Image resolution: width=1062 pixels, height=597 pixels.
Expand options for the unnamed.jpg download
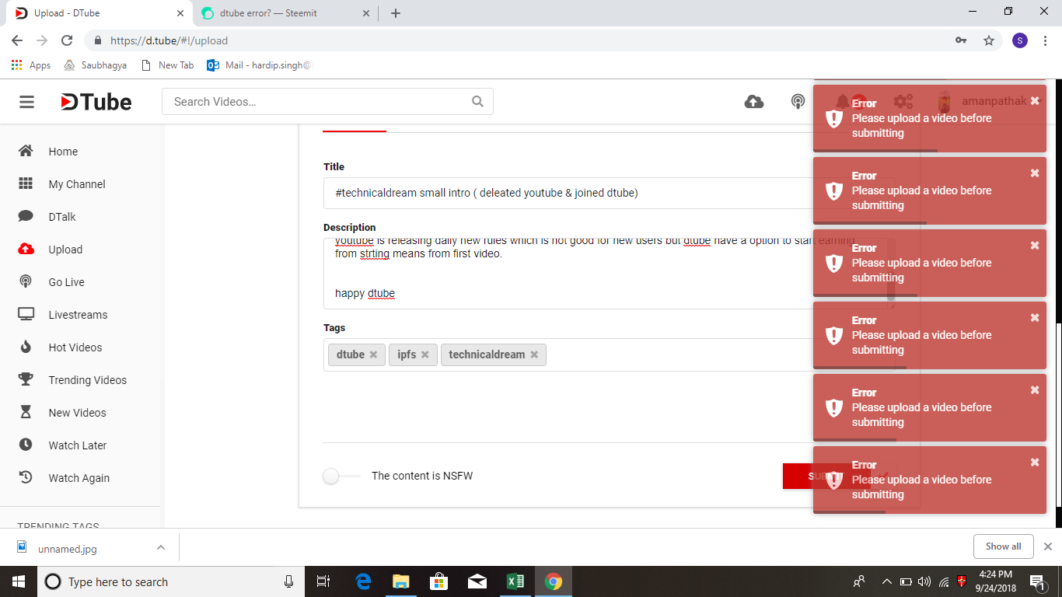pos(160,546)
